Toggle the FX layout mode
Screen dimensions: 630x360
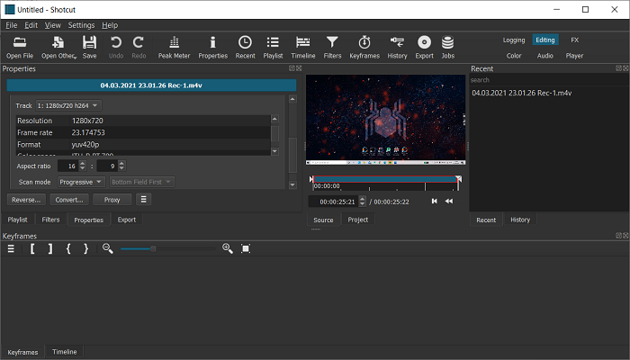(574, 40)
